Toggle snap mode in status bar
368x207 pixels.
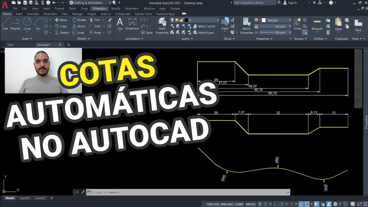point(266,204)
